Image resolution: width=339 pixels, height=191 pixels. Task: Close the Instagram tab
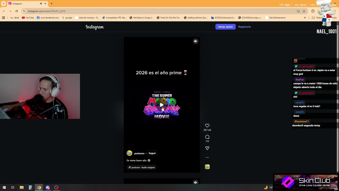point(45,3)
